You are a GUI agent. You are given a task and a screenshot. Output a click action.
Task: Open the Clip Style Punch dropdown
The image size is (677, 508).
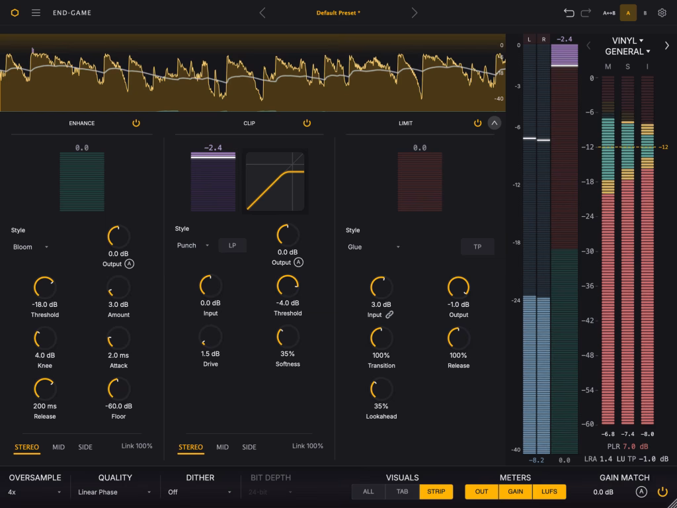[x=193, y=245]
